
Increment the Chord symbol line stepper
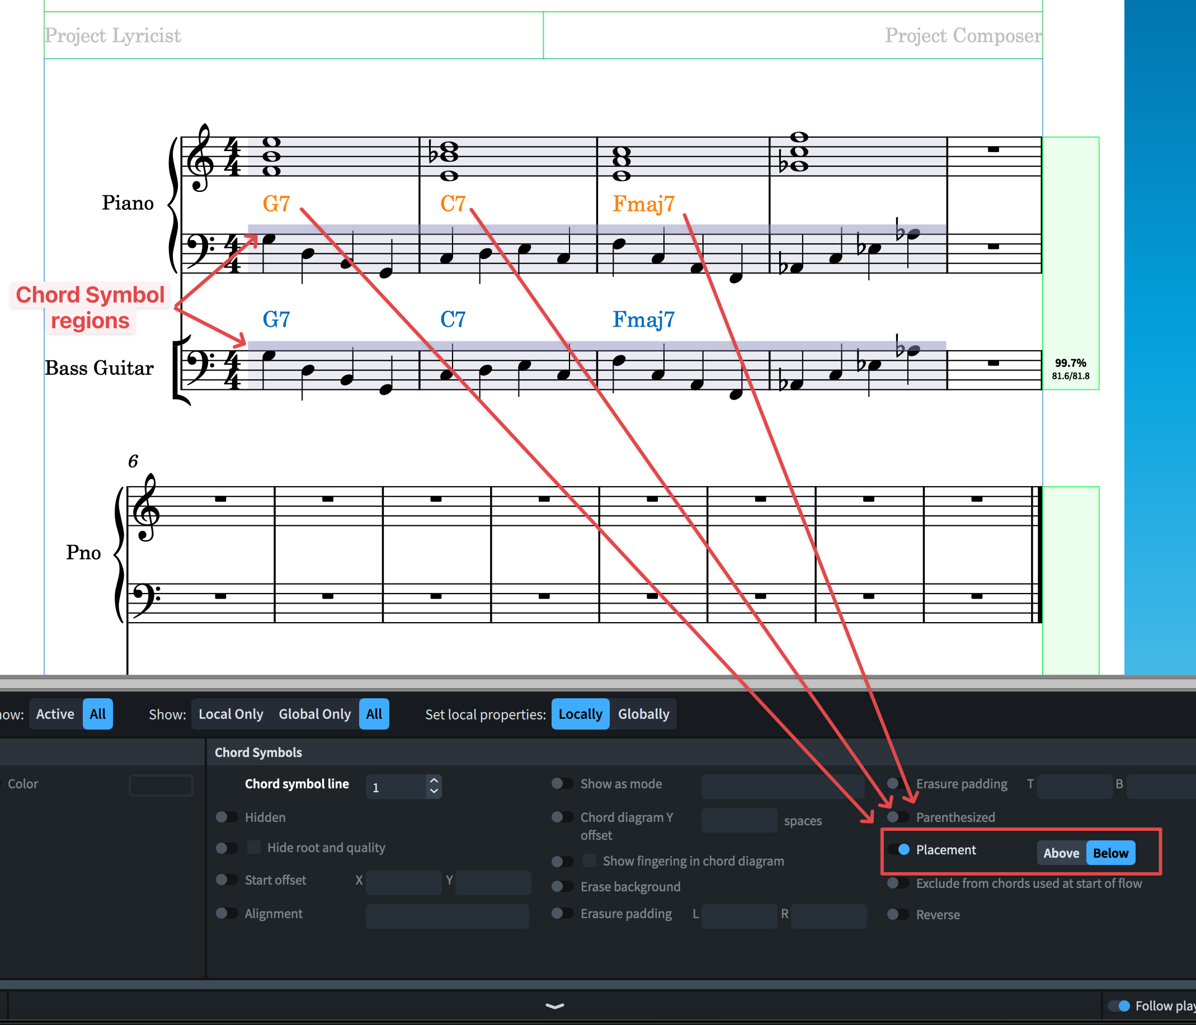[434, 779]
